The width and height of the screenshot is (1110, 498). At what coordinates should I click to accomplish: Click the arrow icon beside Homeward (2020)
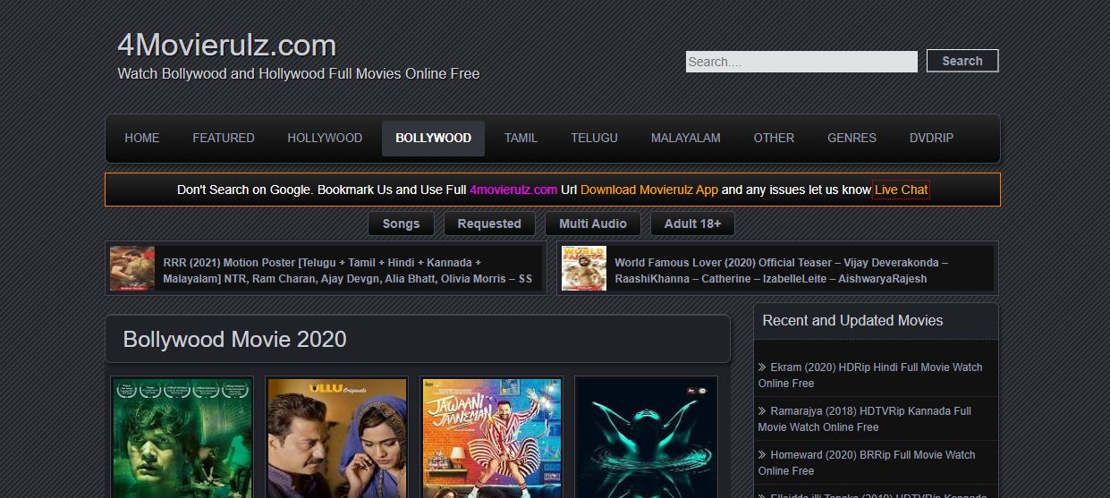click(x=762, y=455)
